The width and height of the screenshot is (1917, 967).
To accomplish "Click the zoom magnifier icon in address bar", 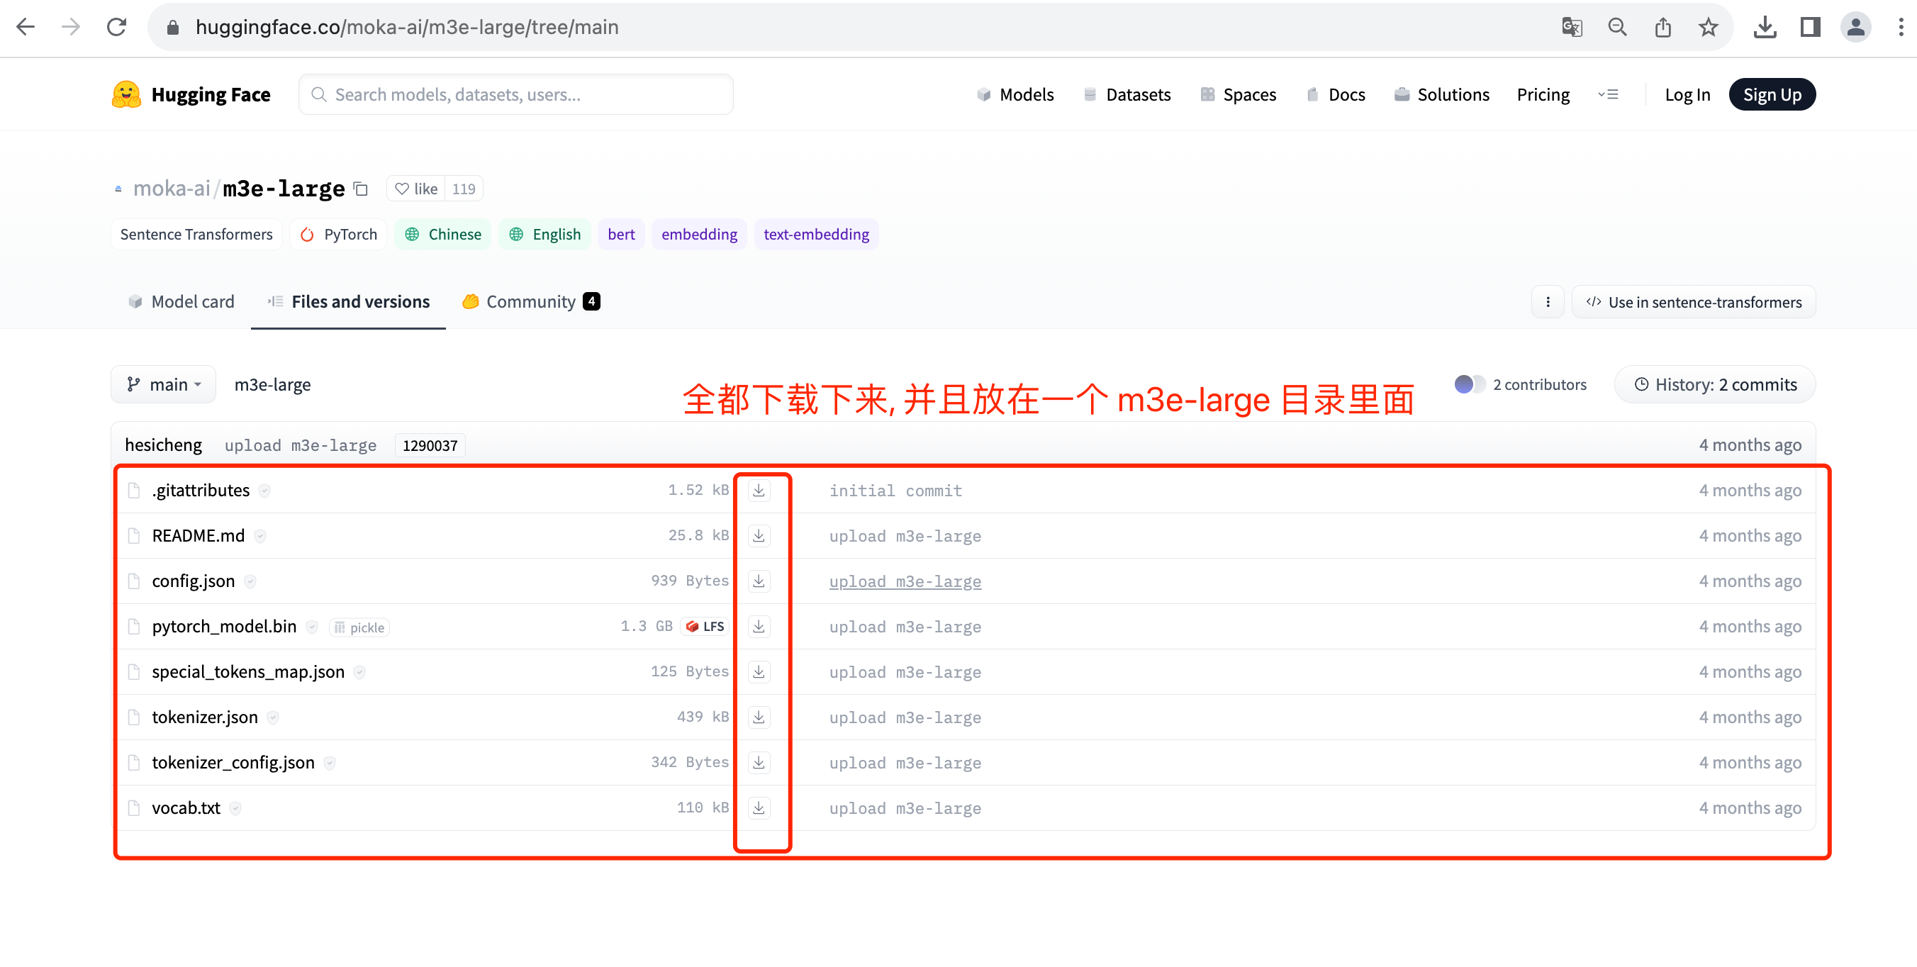I will click(1617, 28).
